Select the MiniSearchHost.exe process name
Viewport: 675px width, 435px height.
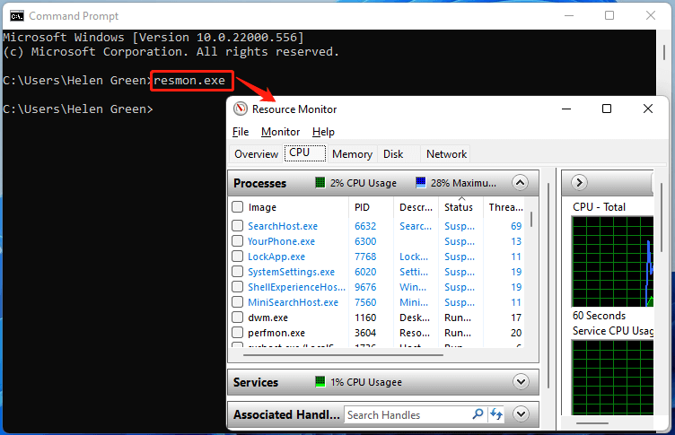pyautogui.click(x=293, y=302)
